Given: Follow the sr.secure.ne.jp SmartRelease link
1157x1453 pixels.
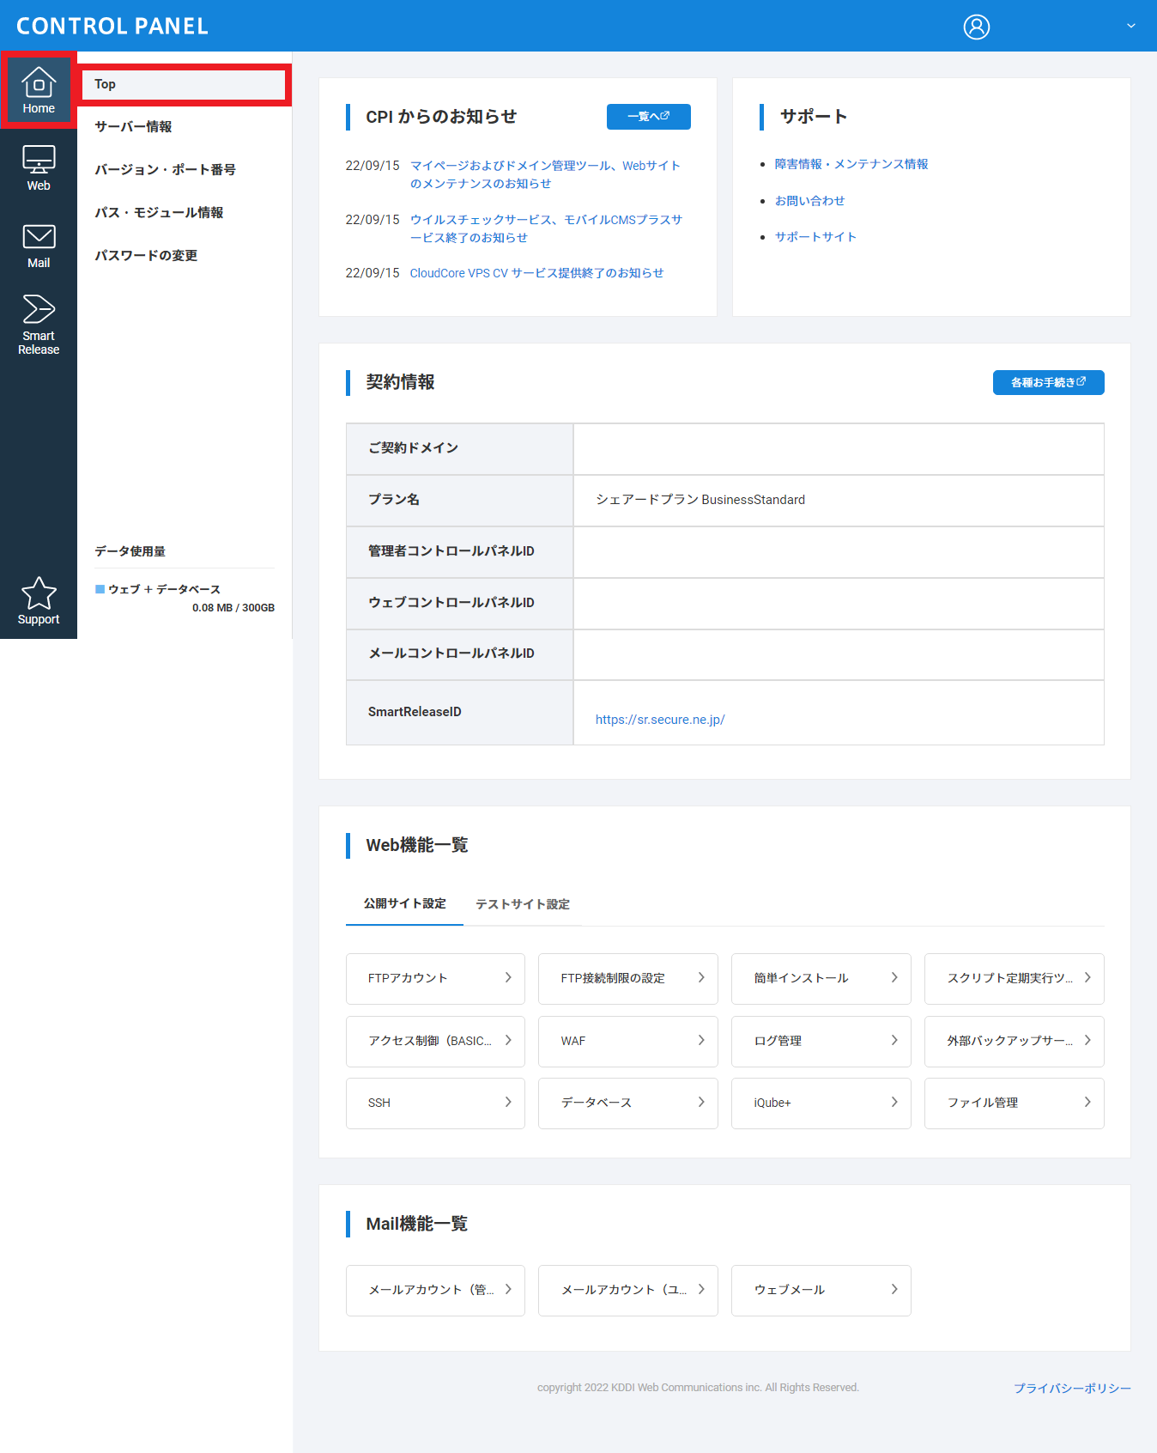Looking at the screenshot, I should click(x=660, y=720).
